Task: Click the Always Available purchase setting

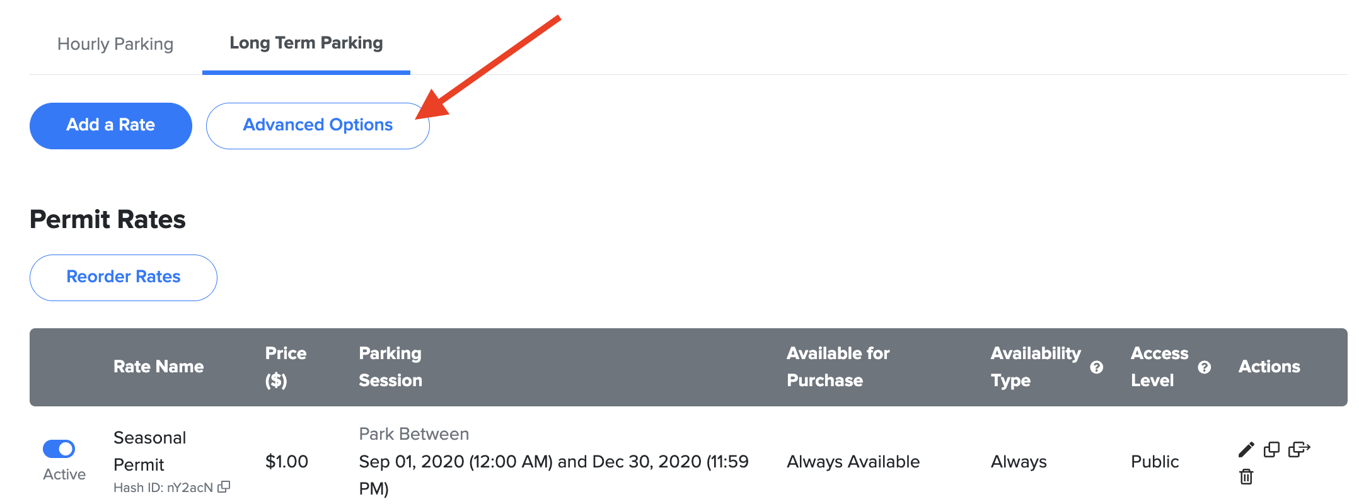Action: 853,461
